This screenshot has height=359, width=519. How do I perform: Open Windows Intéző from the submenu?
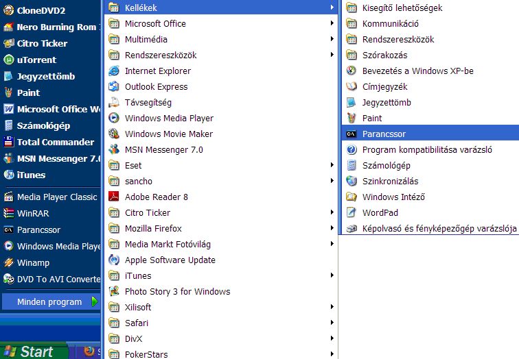pyautogui.click(x=393, y=197)
